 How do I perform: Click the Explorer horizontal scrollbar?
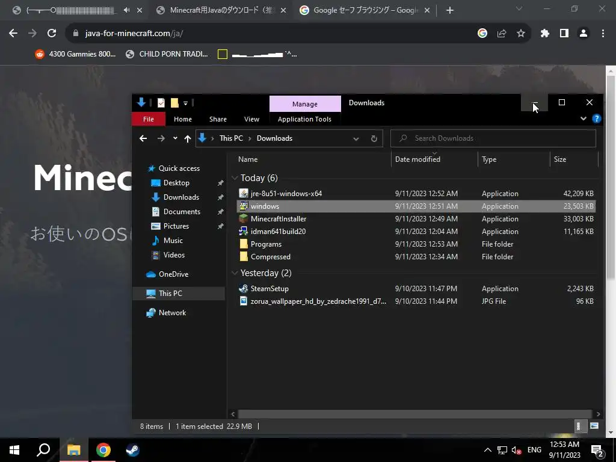(x=415, y=414)
